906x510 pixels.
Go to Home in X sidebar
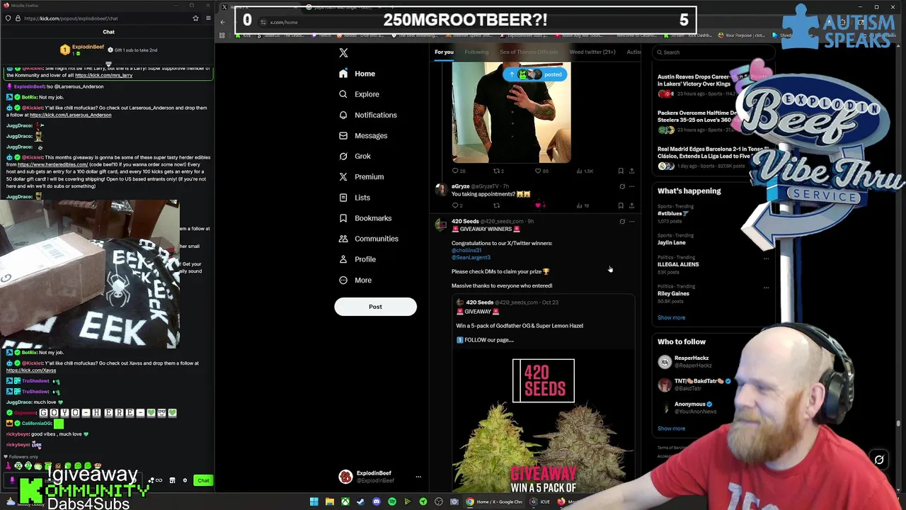[357, 74]
